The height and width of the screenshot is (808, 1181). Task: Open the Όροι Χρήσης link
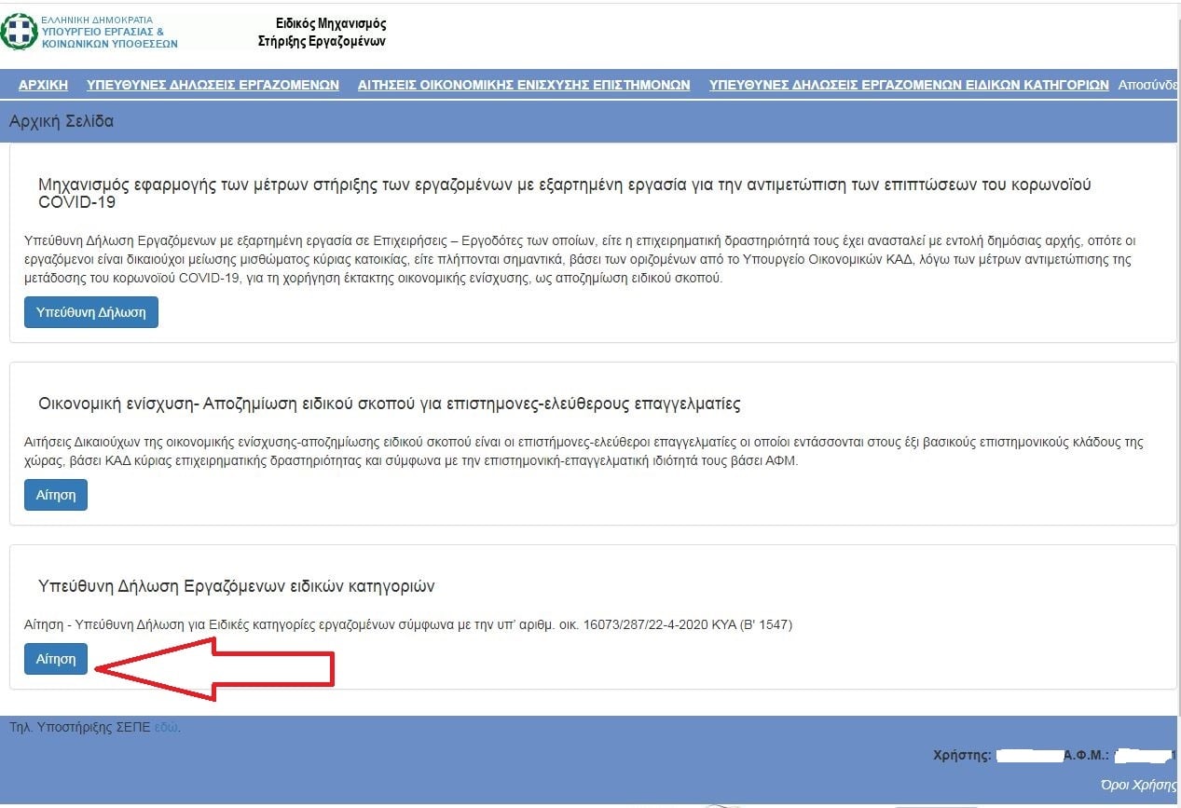coord(1138,785)
